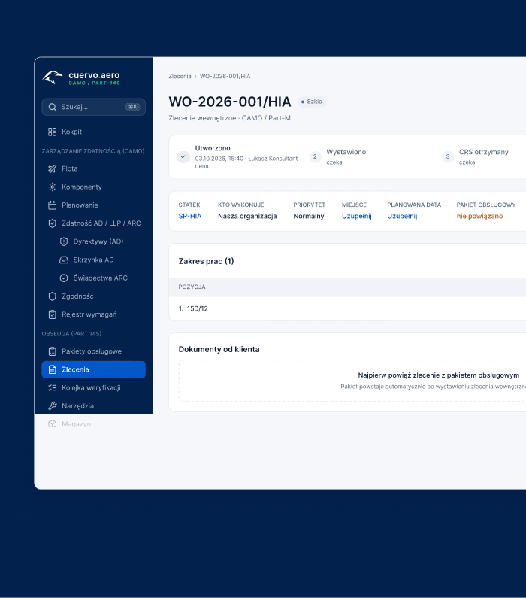The height and width of the screenshot is (598, 526).
Task: Click the Rejestr wymagań clipboard icon
Action: pyautogui.click(x=52, y=314)
